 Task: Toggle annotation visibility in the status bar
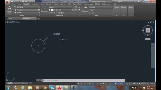(124, 83)
